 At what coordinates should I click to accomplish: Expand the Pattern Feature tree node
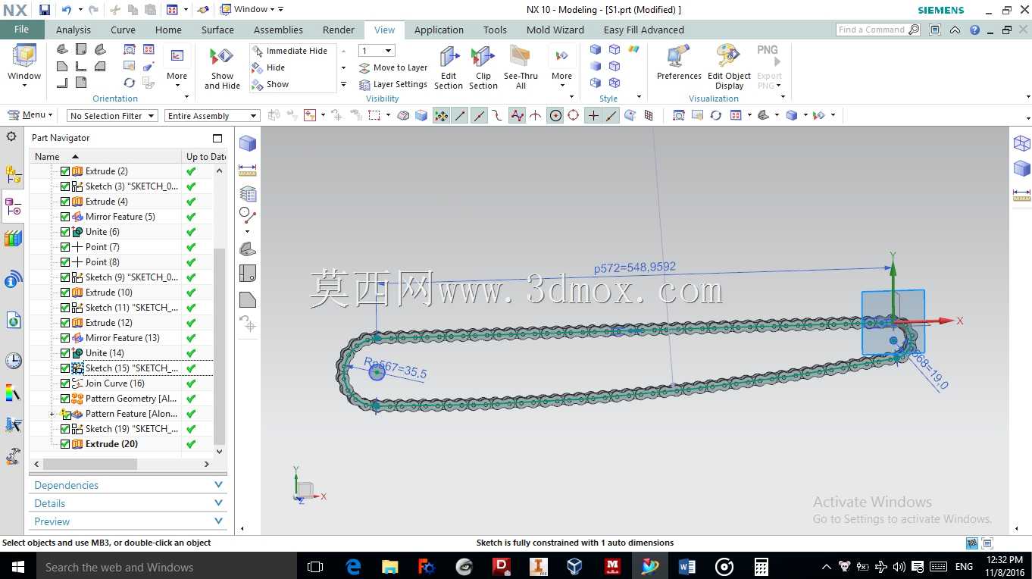[x=52, y=414]
